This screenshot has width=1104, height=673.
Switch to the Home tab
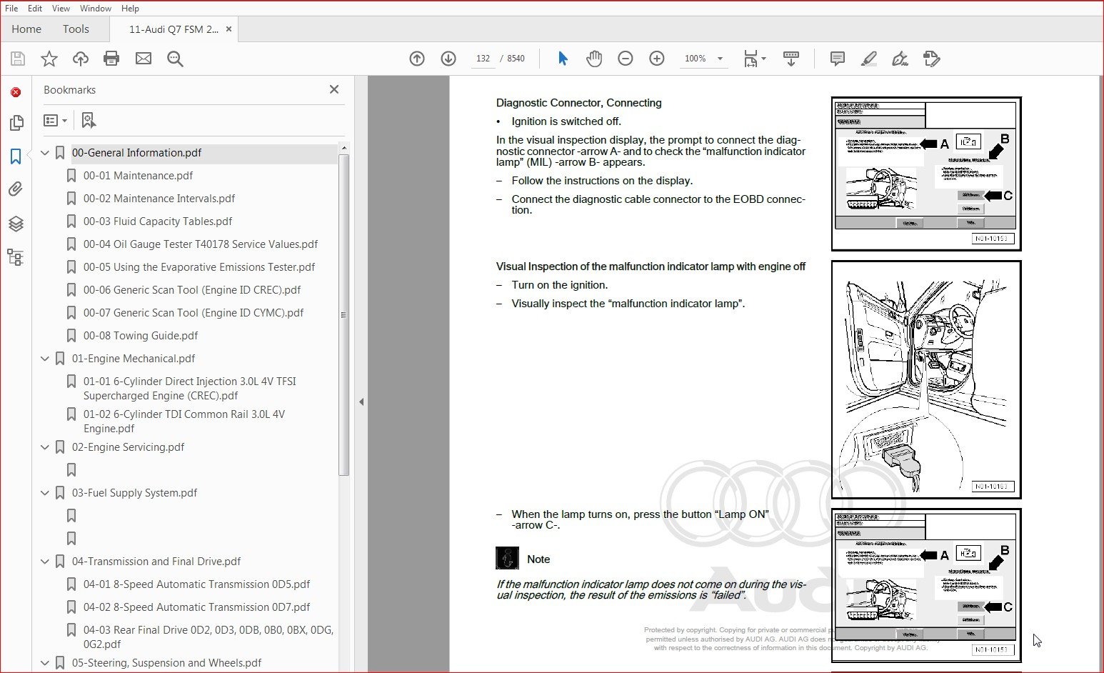[26, 29]
